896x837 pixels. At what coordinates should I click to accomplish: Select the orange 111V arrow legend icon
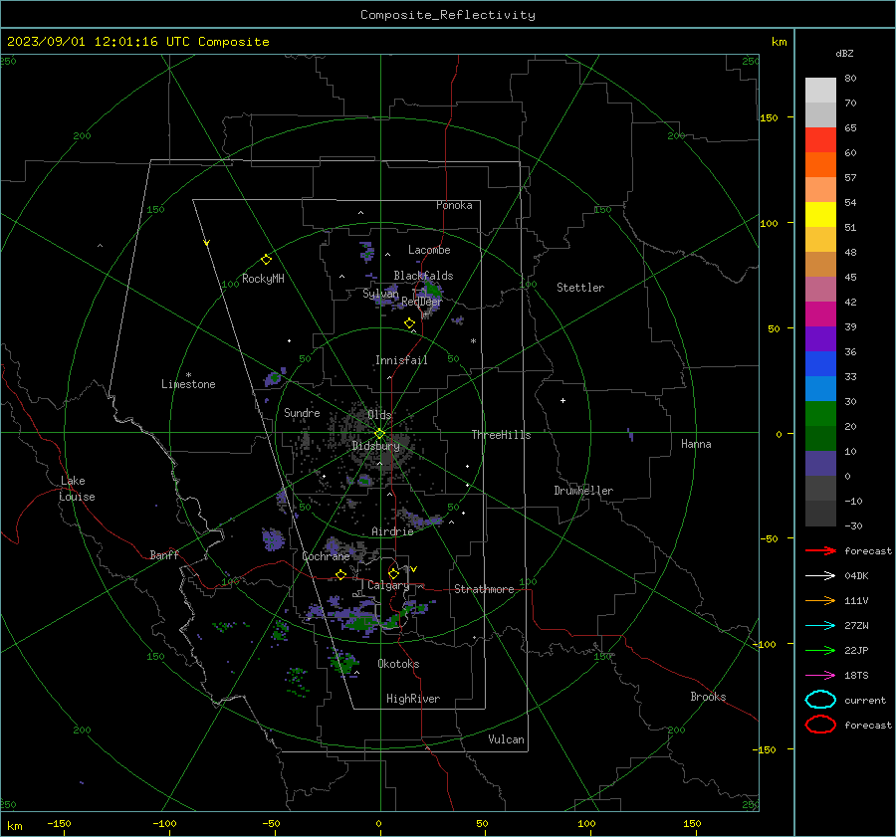(x=820, y=600)
